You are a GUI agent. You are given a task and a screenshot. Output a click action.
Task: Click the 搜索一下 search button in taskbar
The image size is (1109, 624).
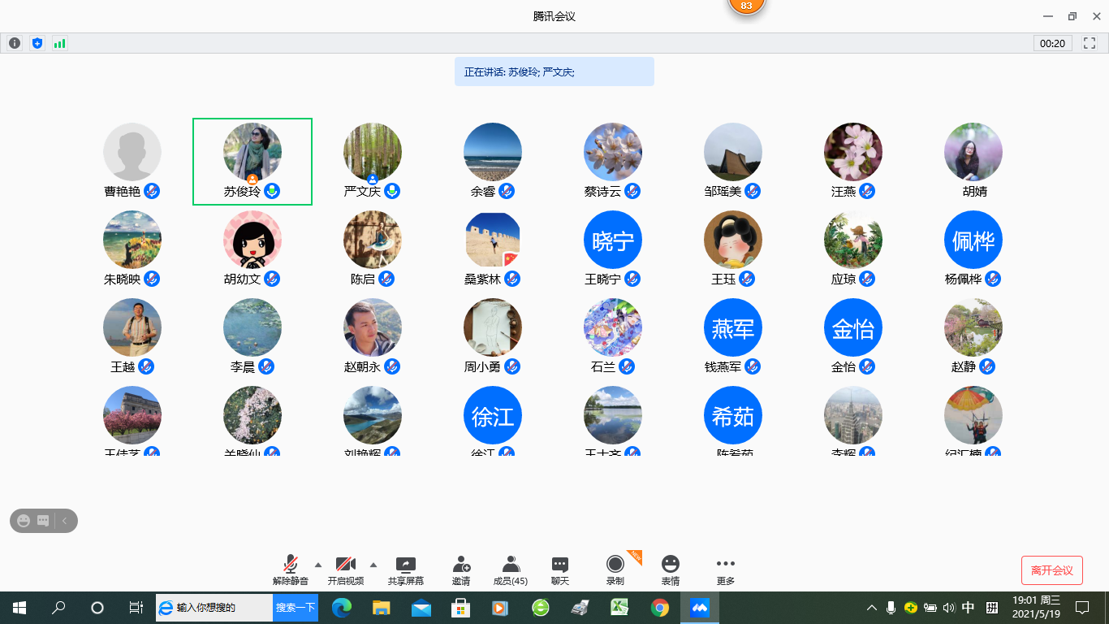(x=295, y=607)
